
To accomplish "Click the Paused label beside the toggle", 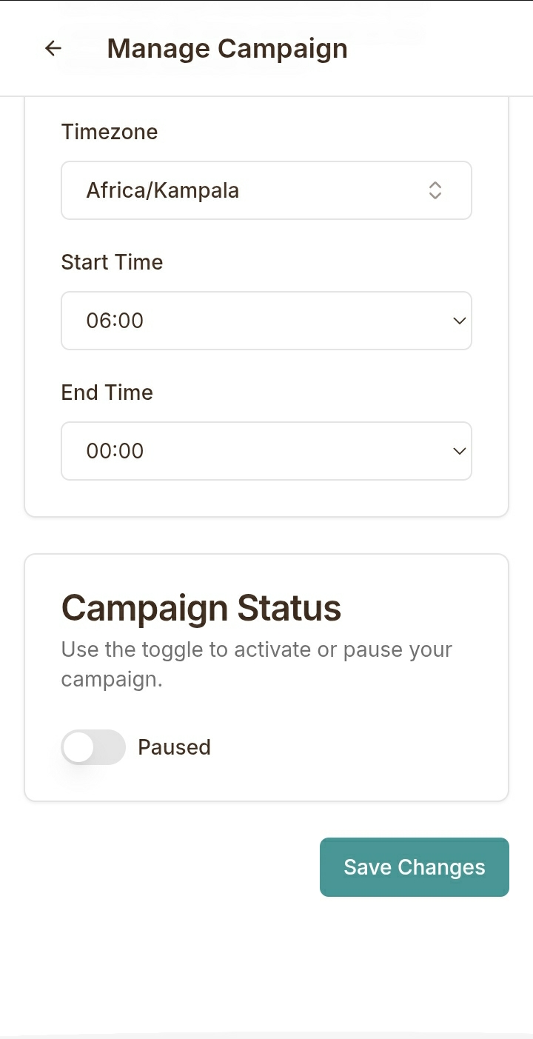I will 174,747.
